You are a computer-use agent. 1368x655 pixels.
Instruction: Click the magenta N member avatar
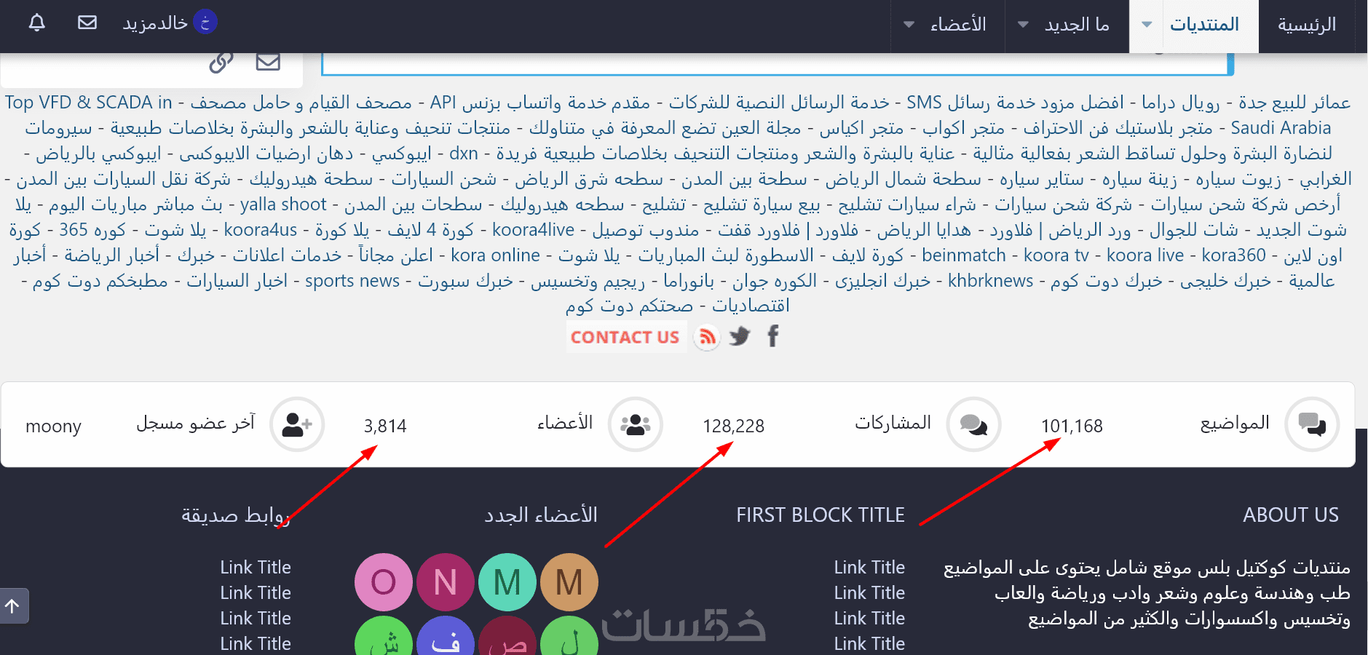pyautogui.click(x=446, y=582)
